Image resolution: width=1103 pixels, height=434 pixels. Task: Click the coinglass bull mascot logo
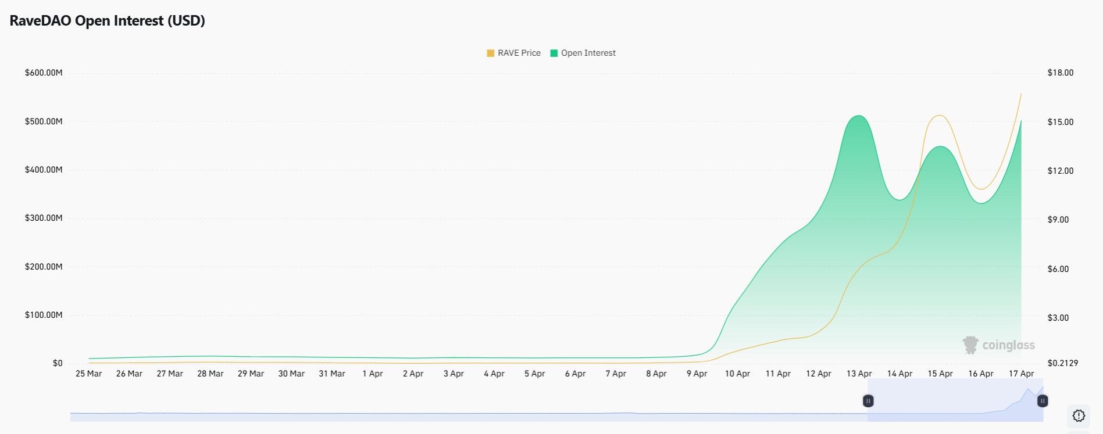click(970, 345)
